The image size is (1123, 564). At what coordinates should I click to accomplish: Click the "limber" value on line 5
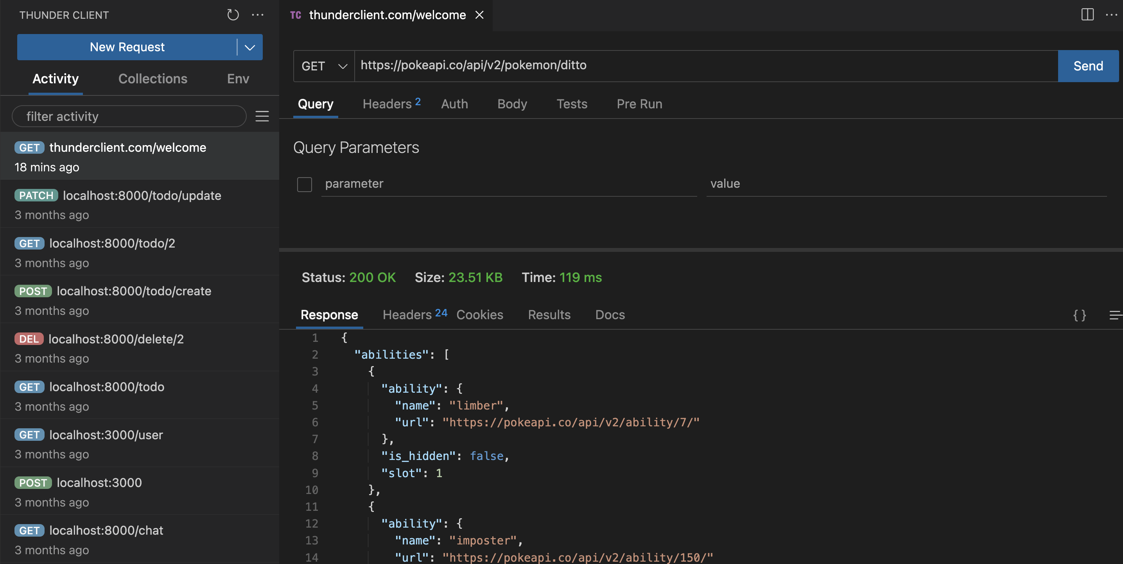click(x=476, y=406)
